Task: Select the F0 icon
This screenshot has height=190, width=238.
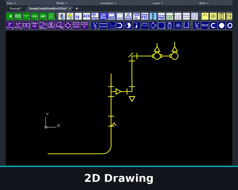Action: (145, 16)
